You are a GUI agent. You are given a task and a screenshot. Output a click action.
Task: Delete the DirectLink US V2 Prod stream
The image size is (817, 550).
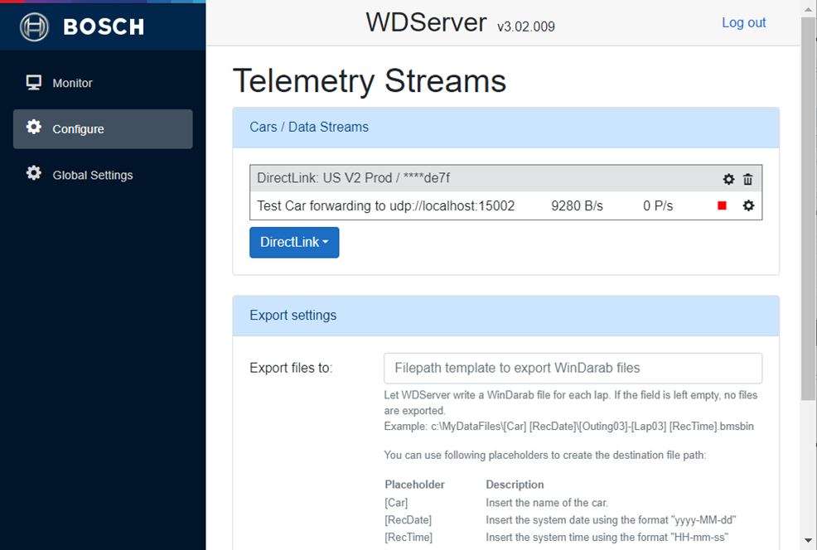[747, 179]
